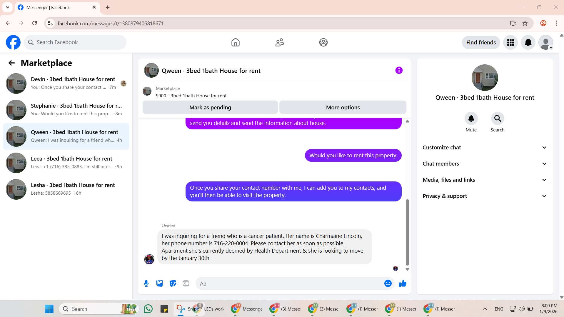
Task: Expand Customize chat section
Action: click(485, 148)
